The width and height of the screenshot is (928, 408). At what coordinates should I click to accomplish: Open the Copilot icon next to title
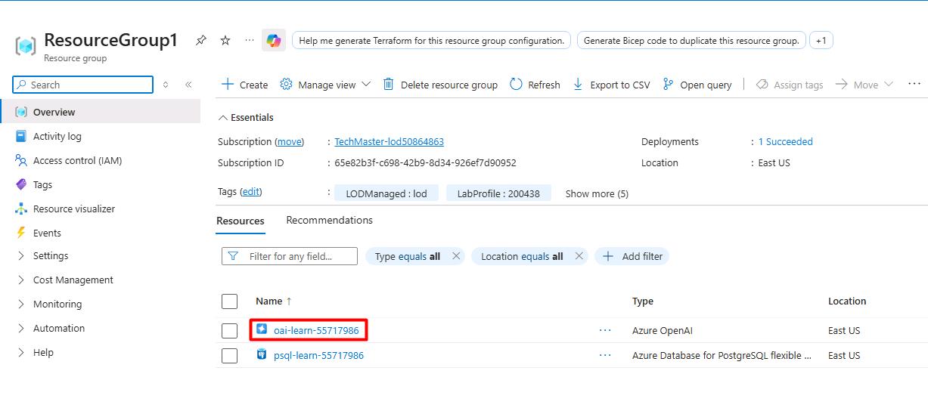(274, 41)
